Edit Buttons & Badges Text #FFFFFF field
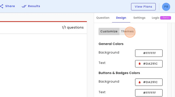The height and width of the screenshot is (97, 175). (x=149, y=93)
